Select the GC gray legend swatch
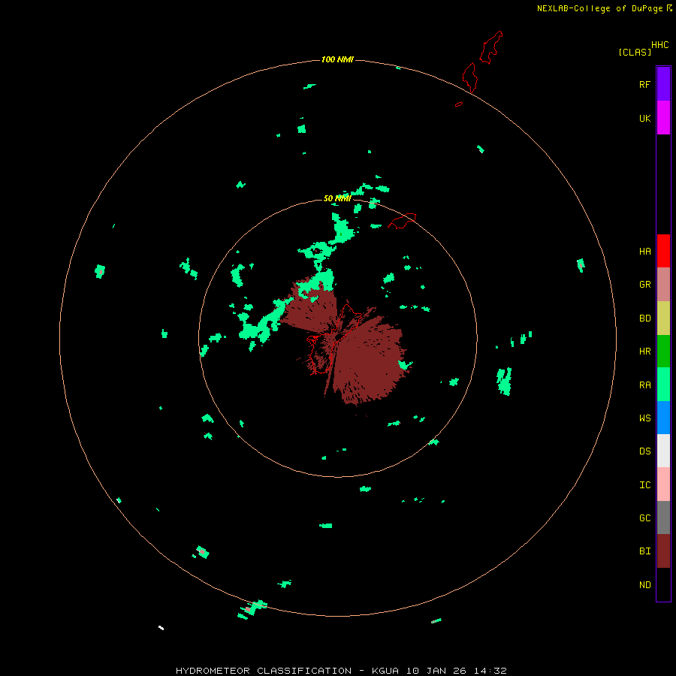Screen dimensions: 676x676 [663, 518]
